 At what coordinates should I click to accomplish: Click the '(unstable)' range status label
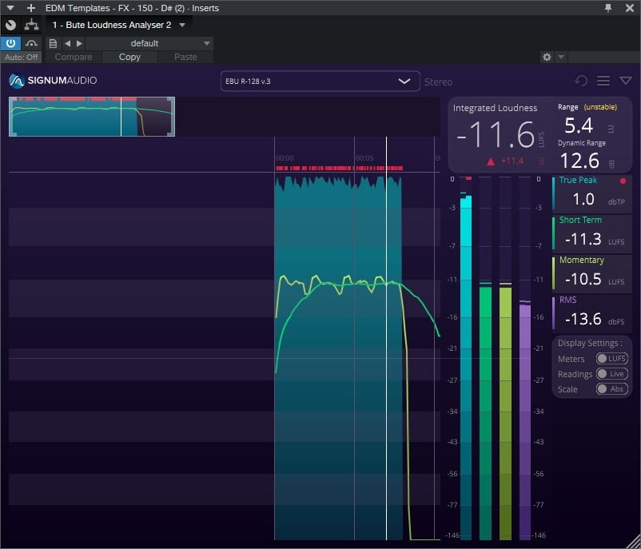[x=600, y=107]
